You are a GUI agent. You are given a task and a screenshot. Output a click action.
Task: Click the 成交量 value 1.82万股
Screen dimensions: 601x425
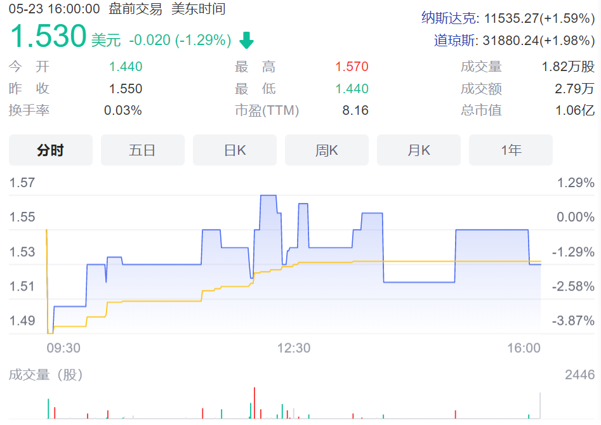pos(568,67)
